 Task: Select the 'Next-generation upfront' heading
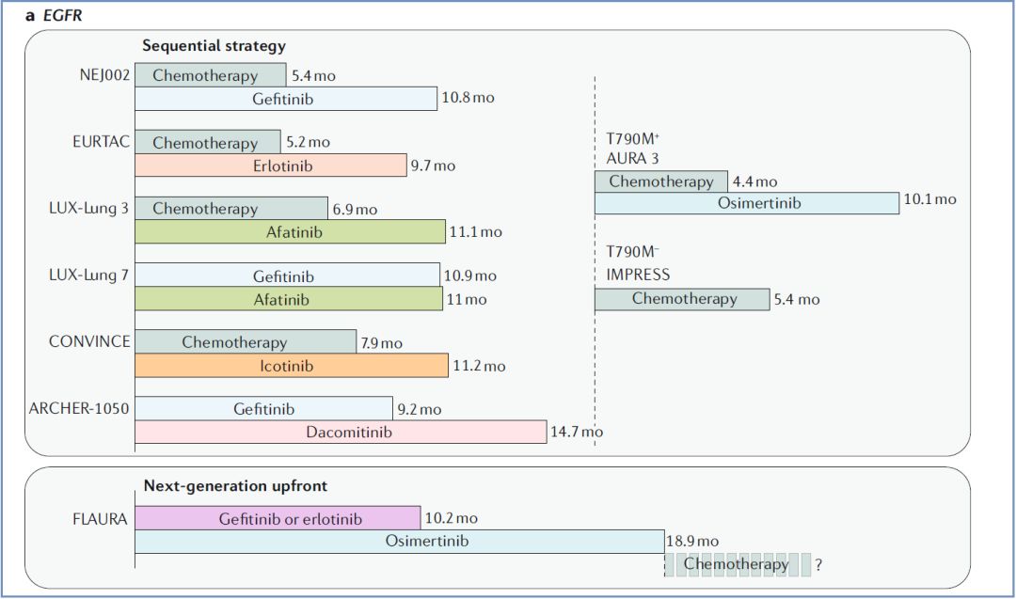coord(235,485)
